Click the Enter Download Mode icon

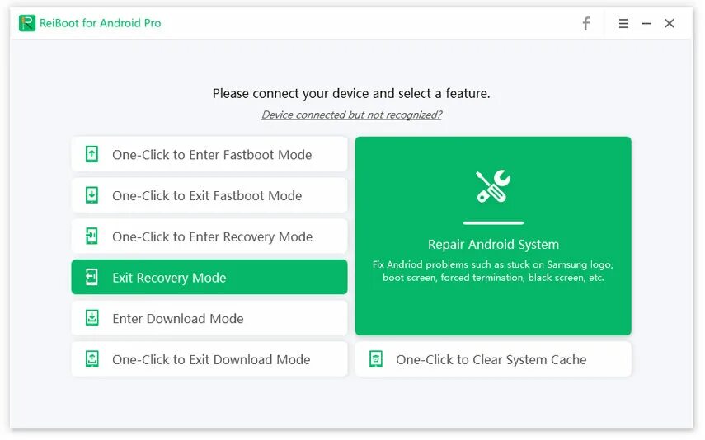92,318
